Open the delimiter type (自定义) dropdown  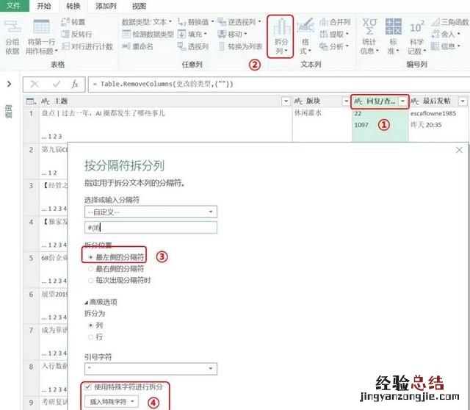click(x=151, y=212)
